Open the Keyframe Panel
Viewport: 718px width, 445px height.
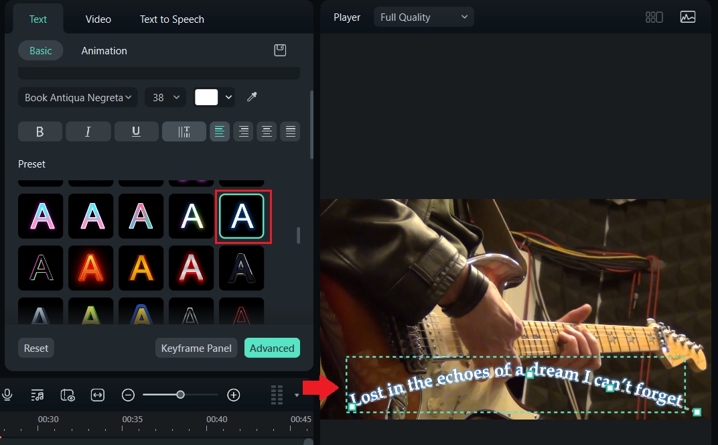196,348
